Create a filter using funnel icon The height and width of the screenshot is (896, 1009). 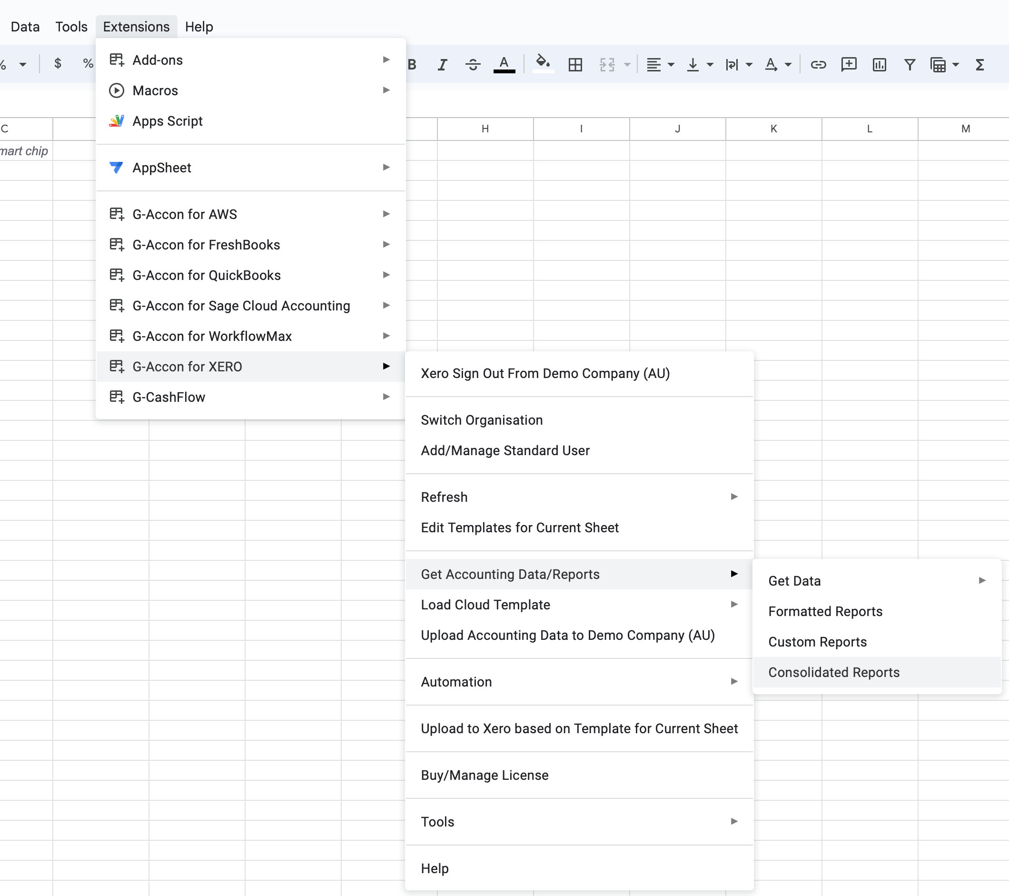point(910,65)
